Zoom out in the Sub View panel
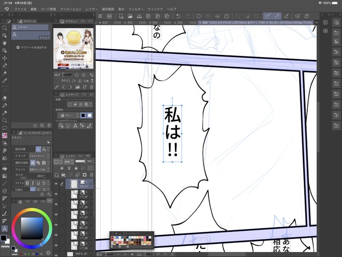This screenshot has height=257, width=342. pos(76,75)
